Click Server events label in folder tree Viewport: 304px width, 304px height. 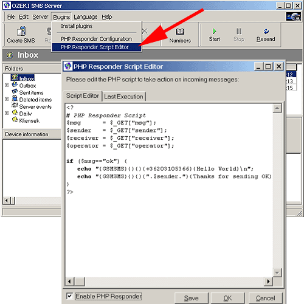pyautogui.click(x=35, y=106)
